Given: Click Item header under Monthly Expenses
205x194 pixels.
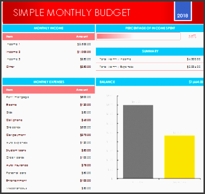Looking at the screenshot, I should tap(10, 90).
